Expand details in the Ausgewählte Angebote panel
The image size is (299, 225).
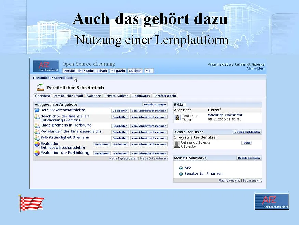tap(155, 104)
